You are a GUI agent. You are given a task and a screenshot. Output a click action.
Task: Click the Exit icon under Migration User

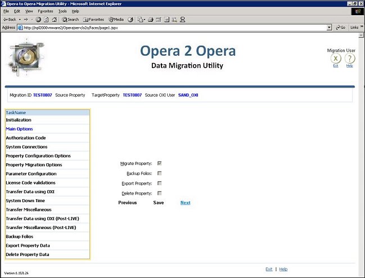click(x=335, y=59)
